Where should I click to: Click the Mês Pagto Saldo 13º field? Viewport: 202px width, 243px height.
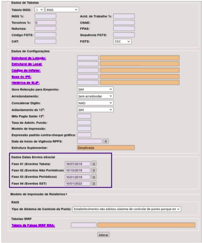pos(84,116)
